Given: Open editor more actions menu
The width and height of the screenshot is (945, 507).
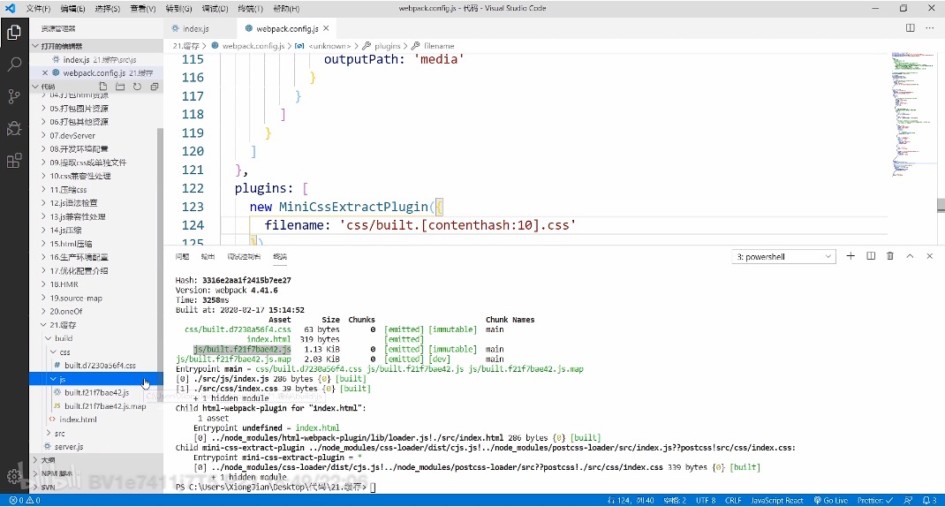Looking at the screenshot, I should (929, 28).
